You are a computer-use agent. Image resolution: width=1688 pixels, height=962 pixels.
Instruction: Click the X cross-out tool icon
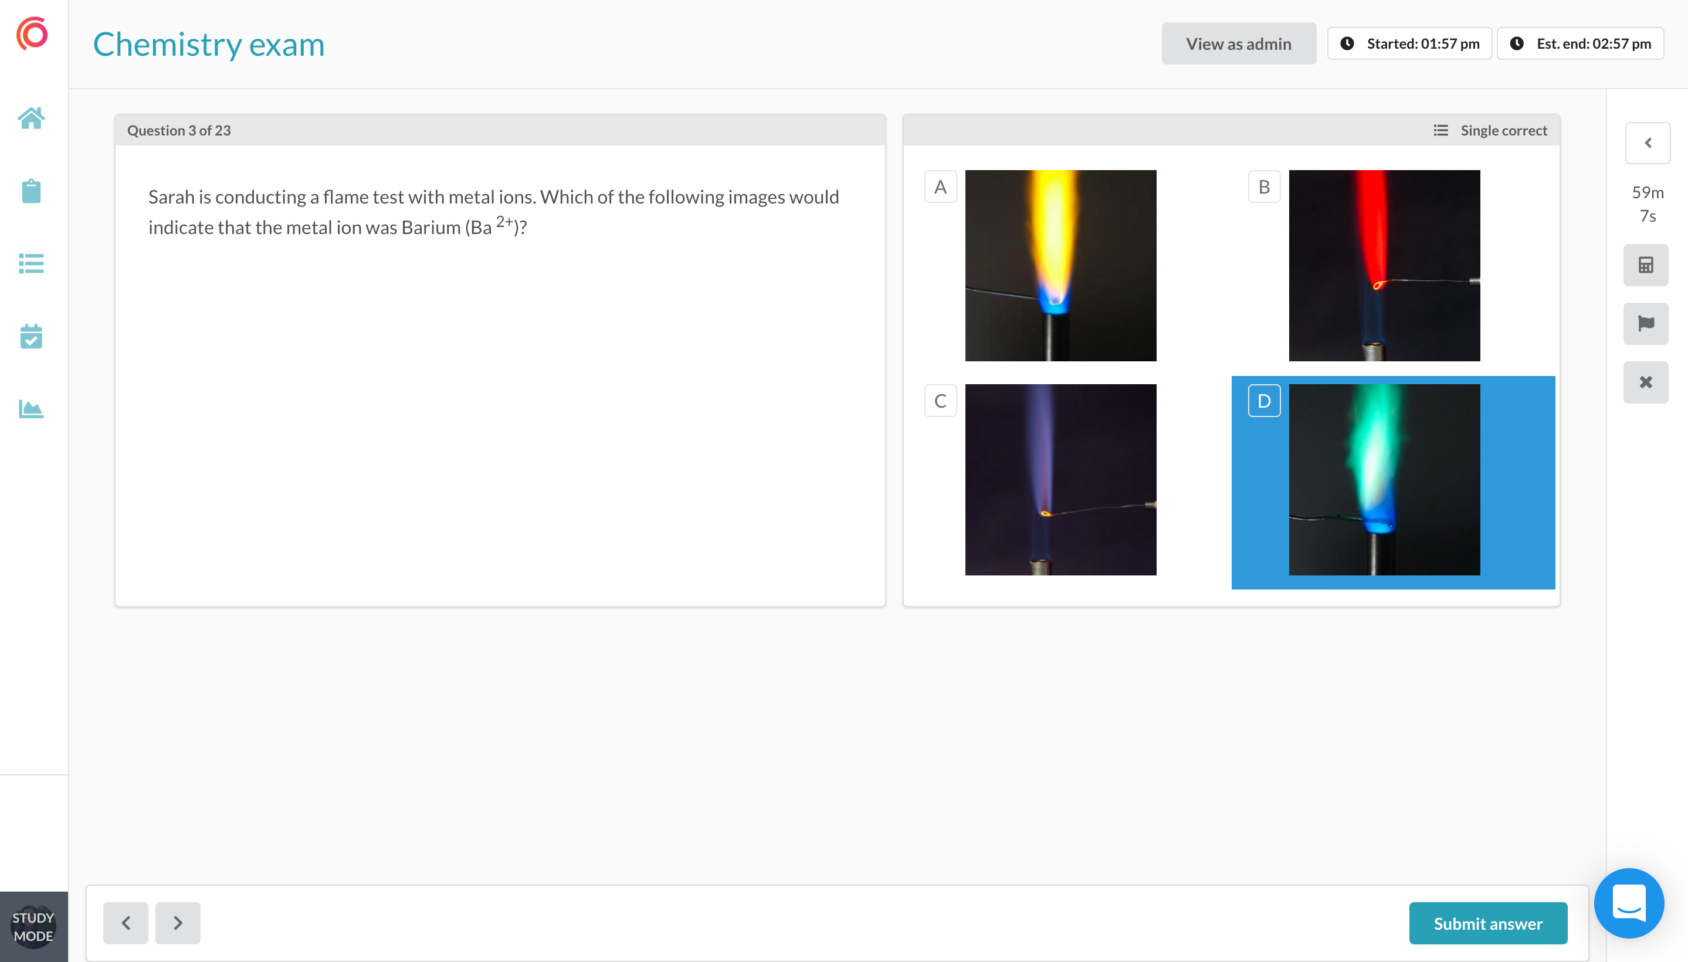point(1646,382)
